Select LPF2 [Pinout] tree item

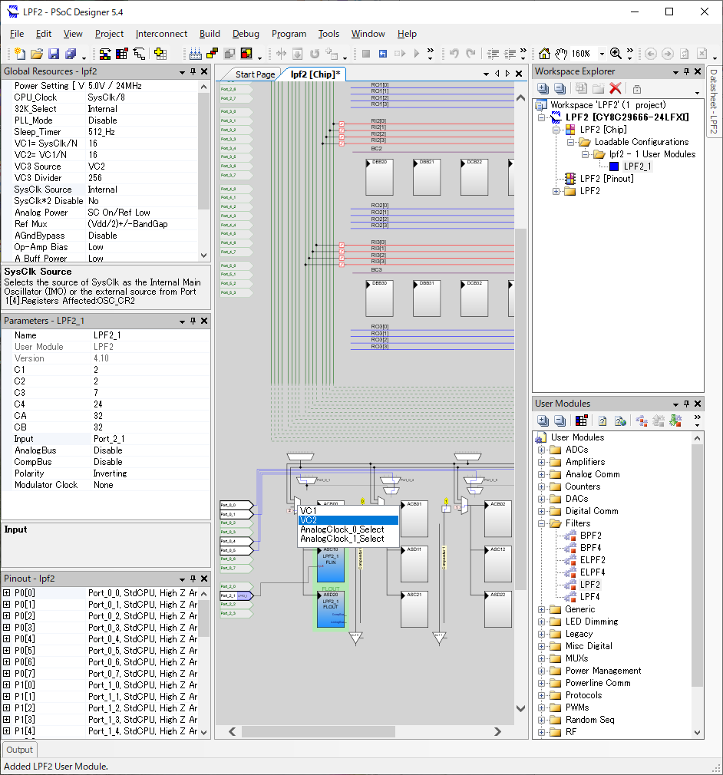pyautogui.click(x=607, y=179)
